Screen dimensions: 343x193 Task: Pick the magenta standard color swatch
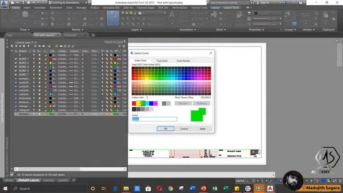click(155, 103)
